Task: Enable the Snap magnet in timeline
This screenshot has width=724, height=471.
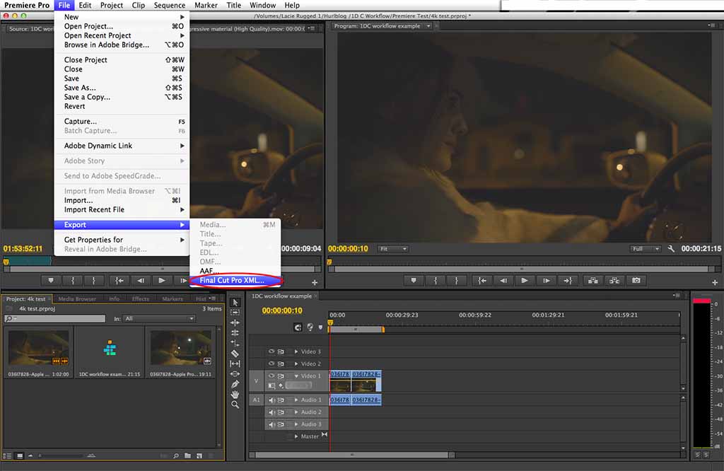Action: click(x=298, y=327)
